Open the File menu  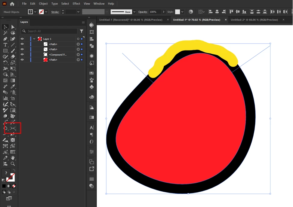(24, 4)
